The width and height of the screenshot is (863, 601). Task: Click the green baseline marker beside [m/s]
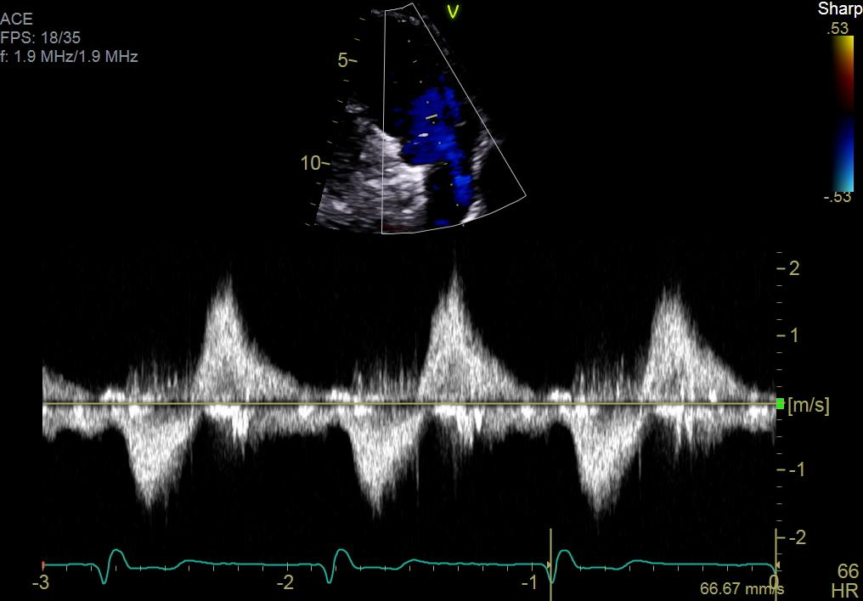pyautogui.click(x=781, y=403)
